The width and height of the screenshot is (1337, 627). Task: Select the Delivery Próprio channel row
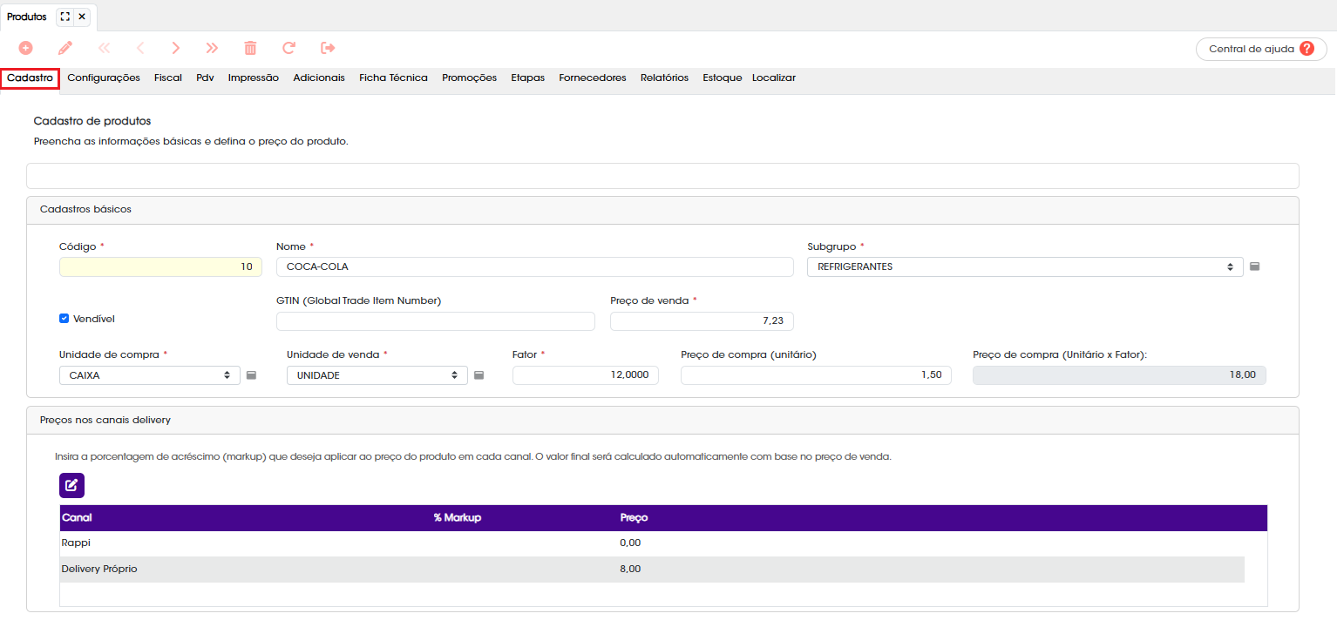pyautogui.click(x=652, y=570)
